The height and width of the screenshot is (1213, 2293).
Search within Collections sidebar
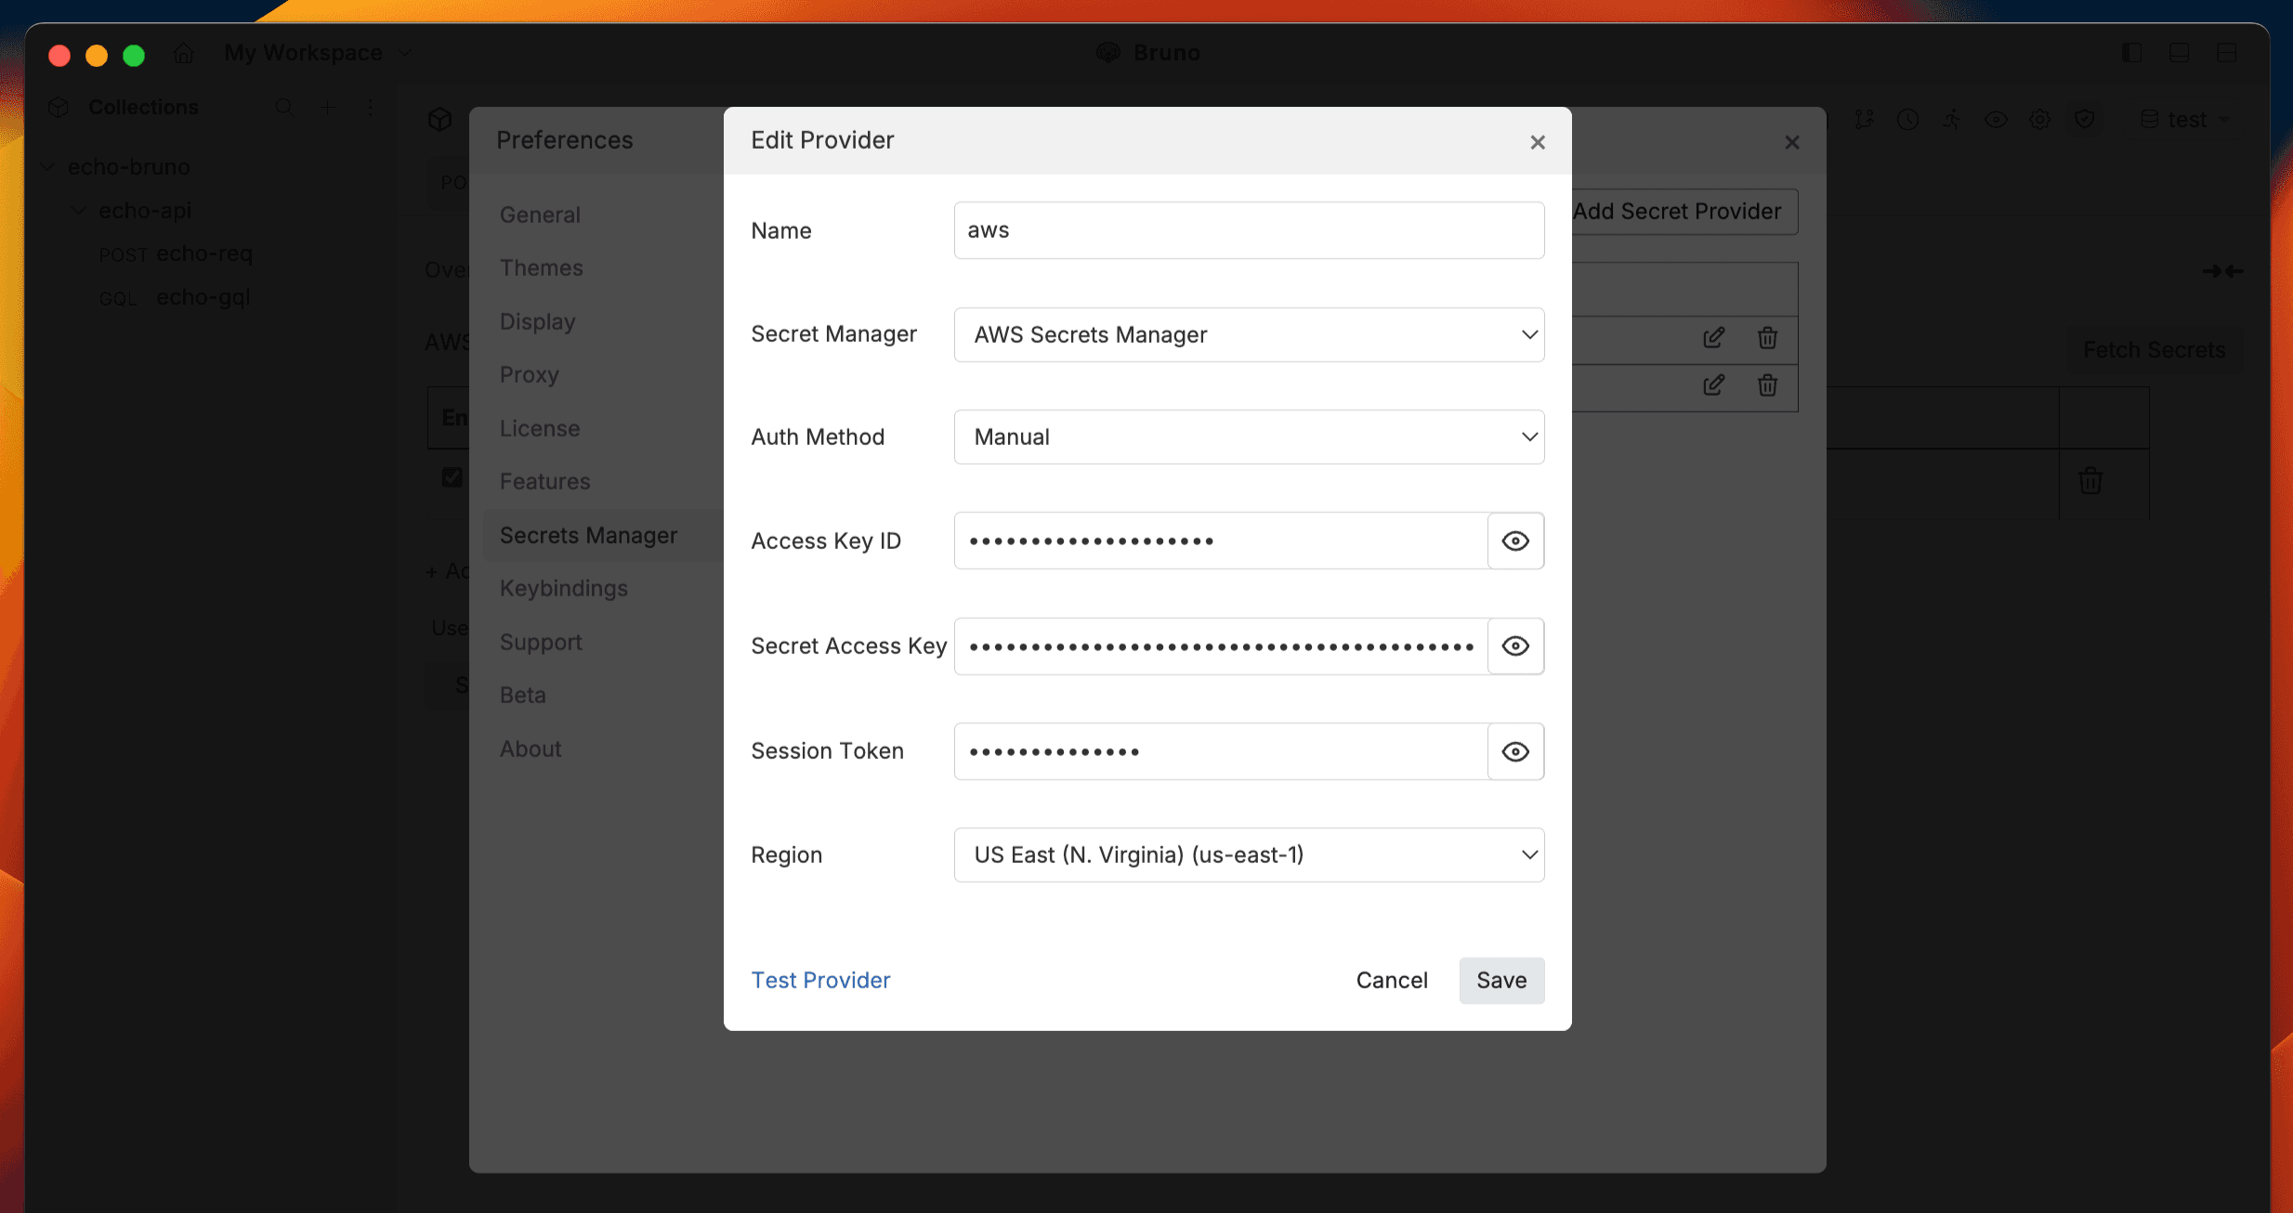(284, 108)
